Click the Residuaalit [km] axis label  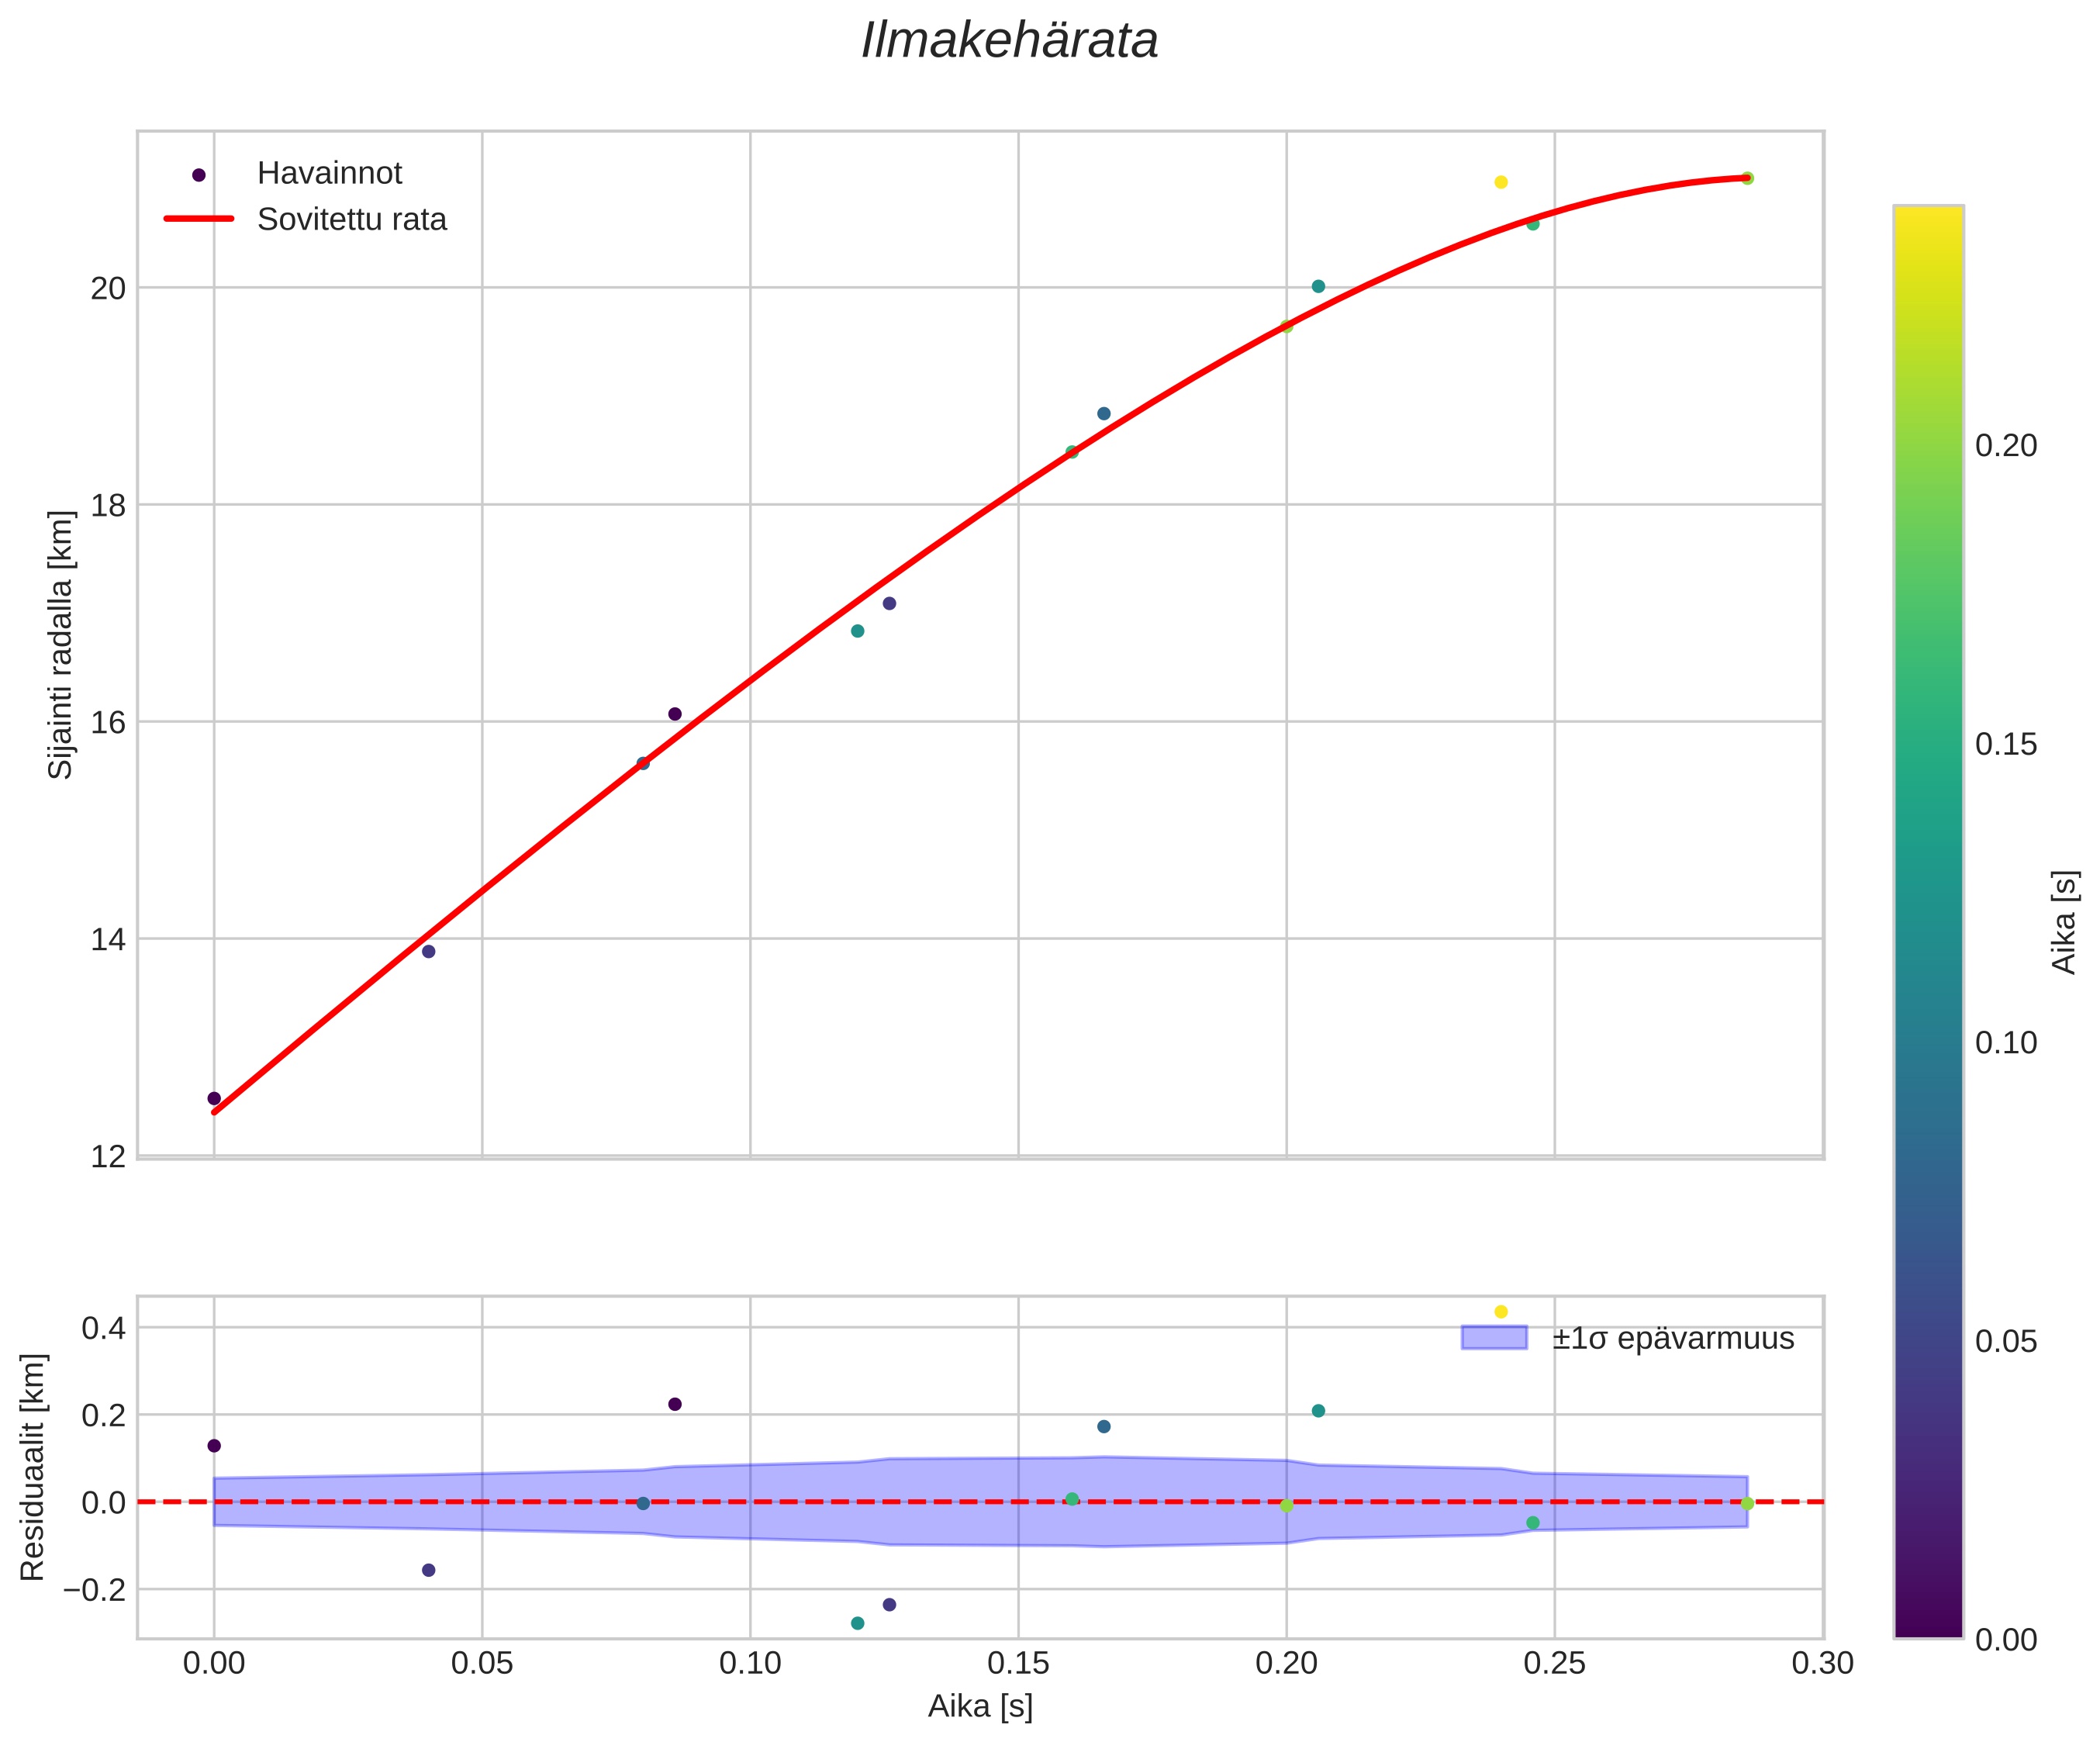point(33,1467)
